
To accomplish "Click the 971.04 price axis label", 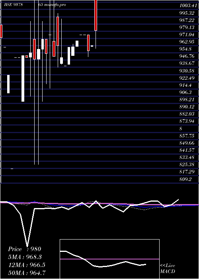I will coord(187,35).
